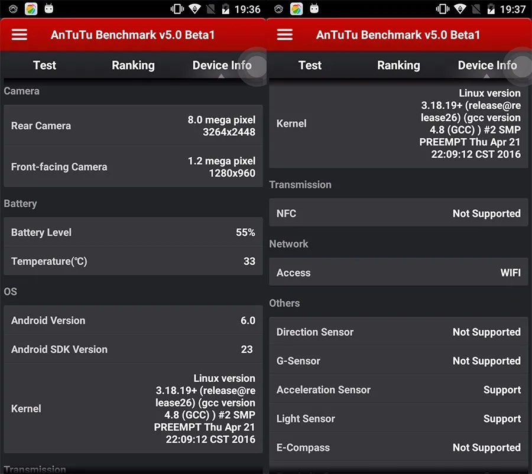Tap colorful app notification icon, left status bar

(x=31, y=9)
